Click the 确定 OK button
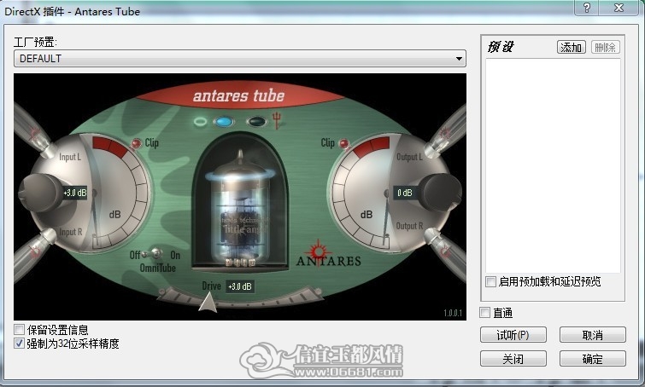645x387 pixels. click(x=592, y=359)
